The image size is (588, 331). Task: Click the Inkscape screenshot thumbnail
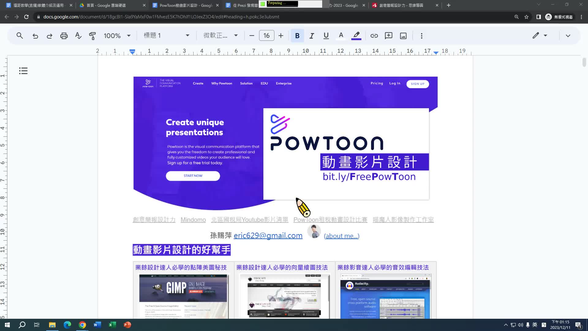(x=285, y=296)
